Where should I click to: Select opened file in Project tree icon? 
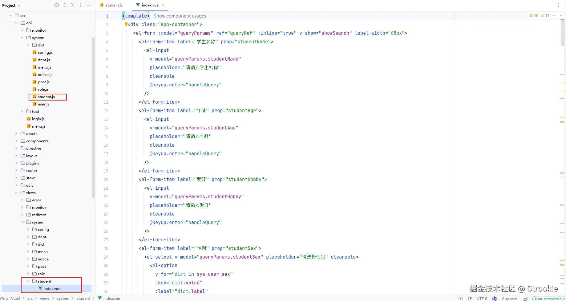[x=57, y=5]
